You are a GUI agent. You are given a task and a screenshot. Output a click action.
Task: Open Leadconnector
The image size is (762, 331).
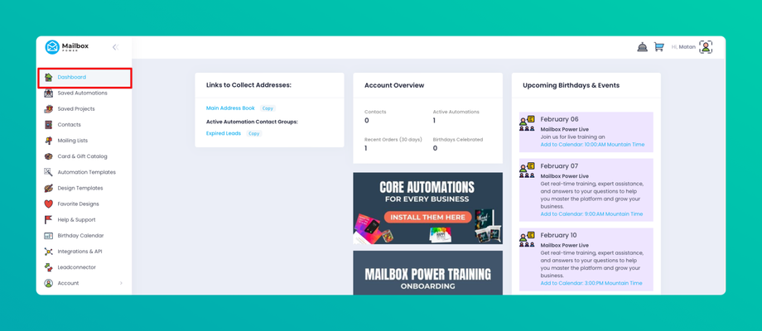coord(76,267)
